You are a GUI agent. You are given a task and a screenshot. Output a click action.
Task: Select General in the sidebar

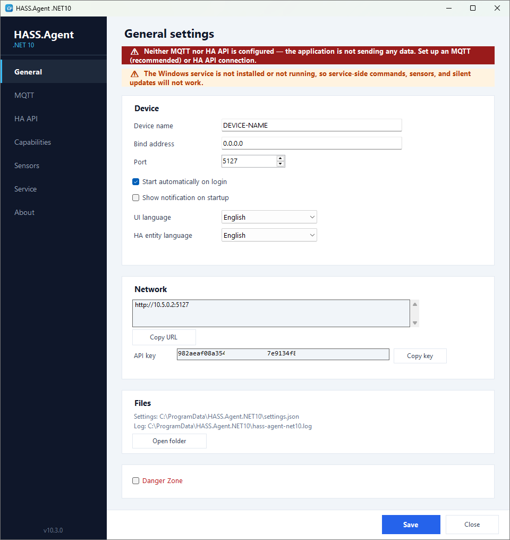(54, 72)
